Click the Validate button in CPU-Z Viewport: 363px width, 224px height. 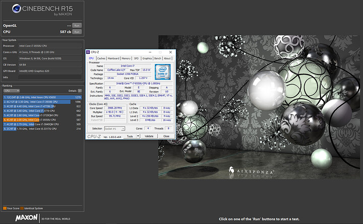149,136
